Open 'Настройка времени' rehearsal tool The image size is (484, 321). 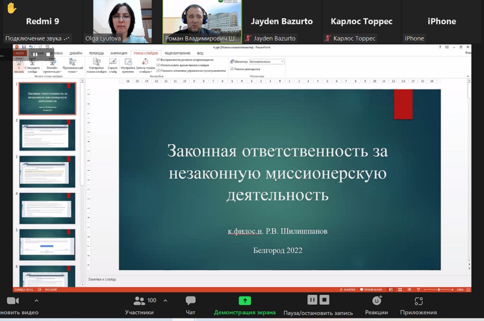[127, 64]
